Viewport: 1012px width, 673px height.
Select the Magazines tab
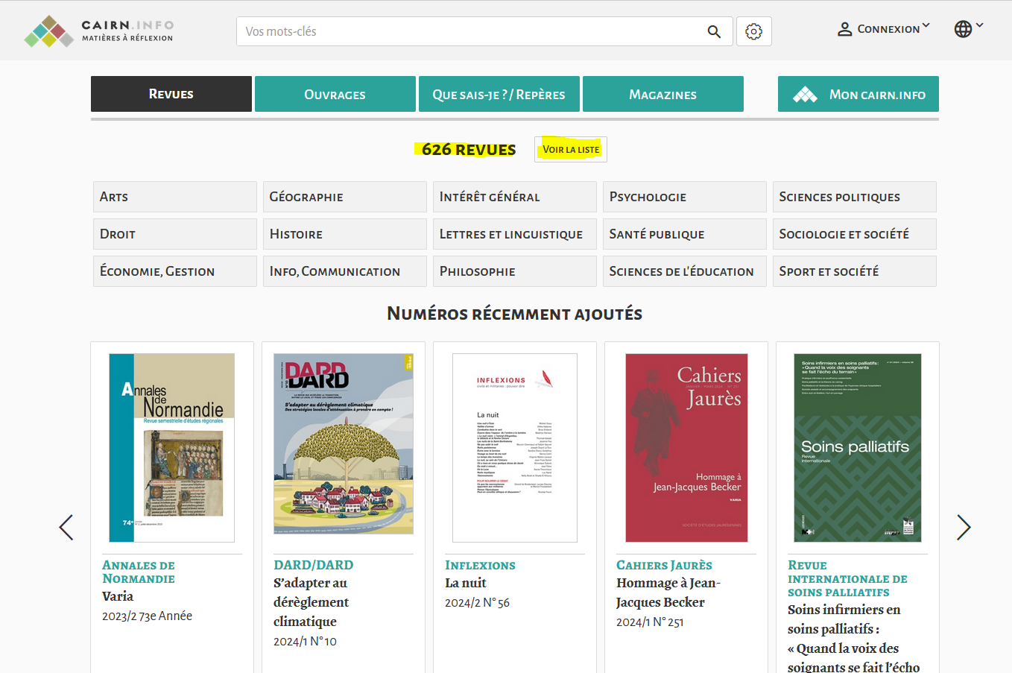coord(662,95)
